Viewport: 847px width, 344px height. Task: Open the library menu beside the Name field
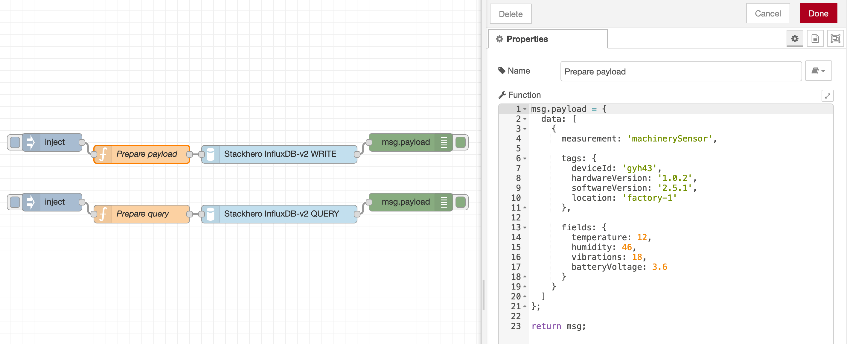point(818,70)
